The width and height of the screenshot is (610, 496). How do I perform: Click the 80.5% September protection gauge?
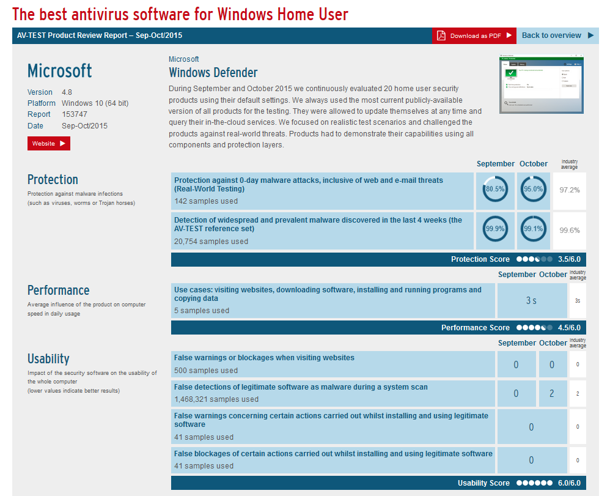click(x=495, y=189)
